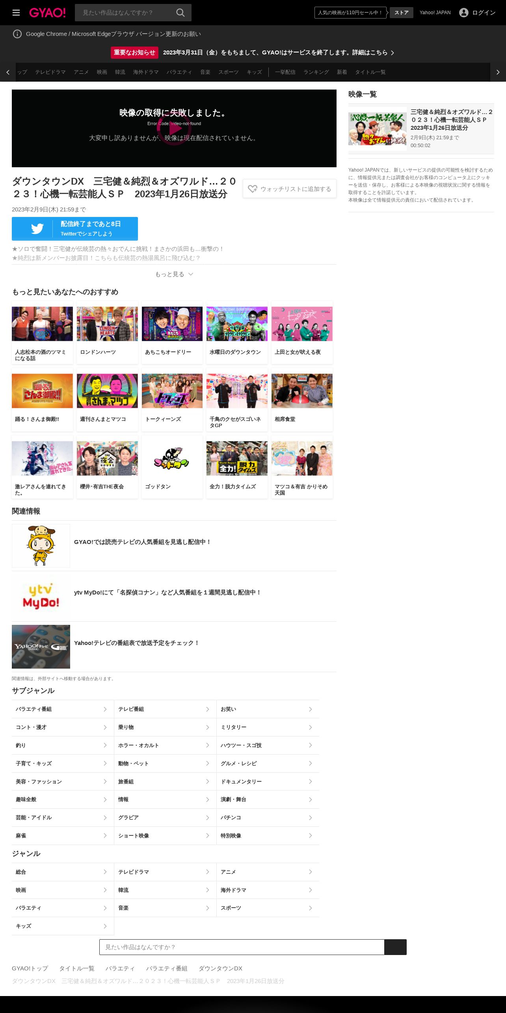Open the 110円 movie sale banner
This screenshot has height=1013, width=506.
coord(350,13)
